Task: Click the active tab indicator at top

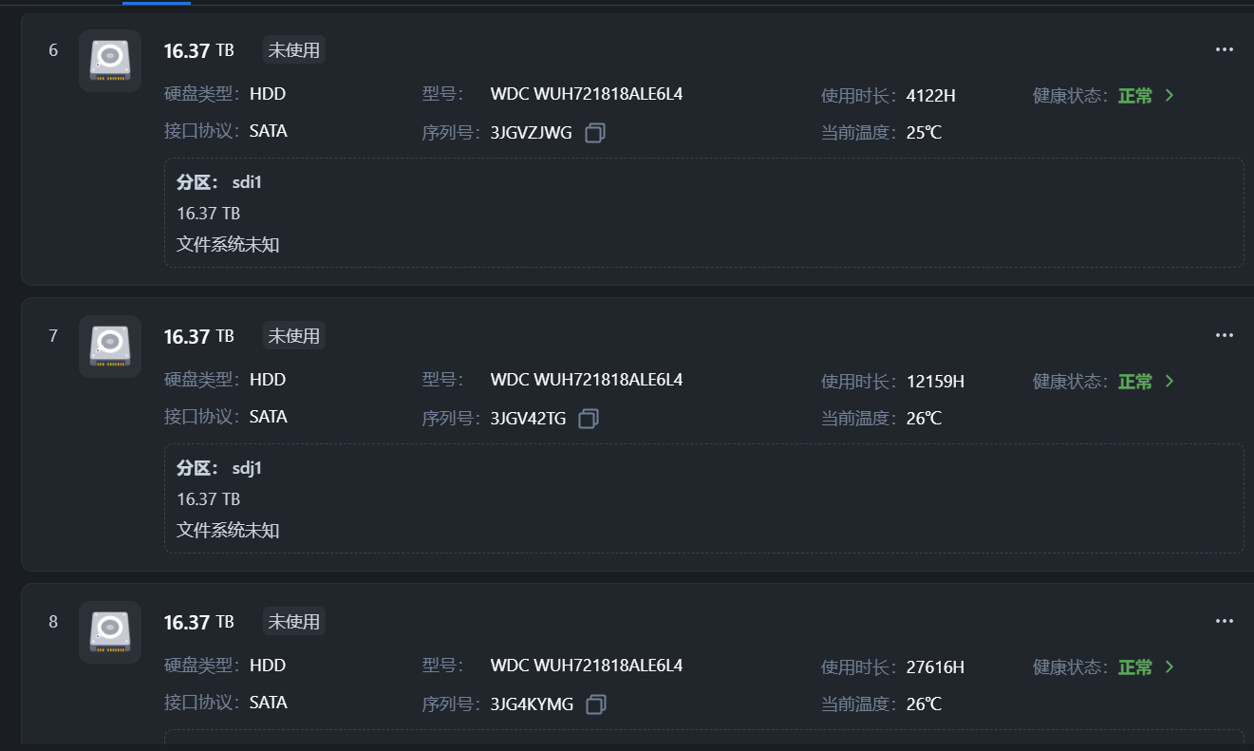Action: (x=157, y=3)
